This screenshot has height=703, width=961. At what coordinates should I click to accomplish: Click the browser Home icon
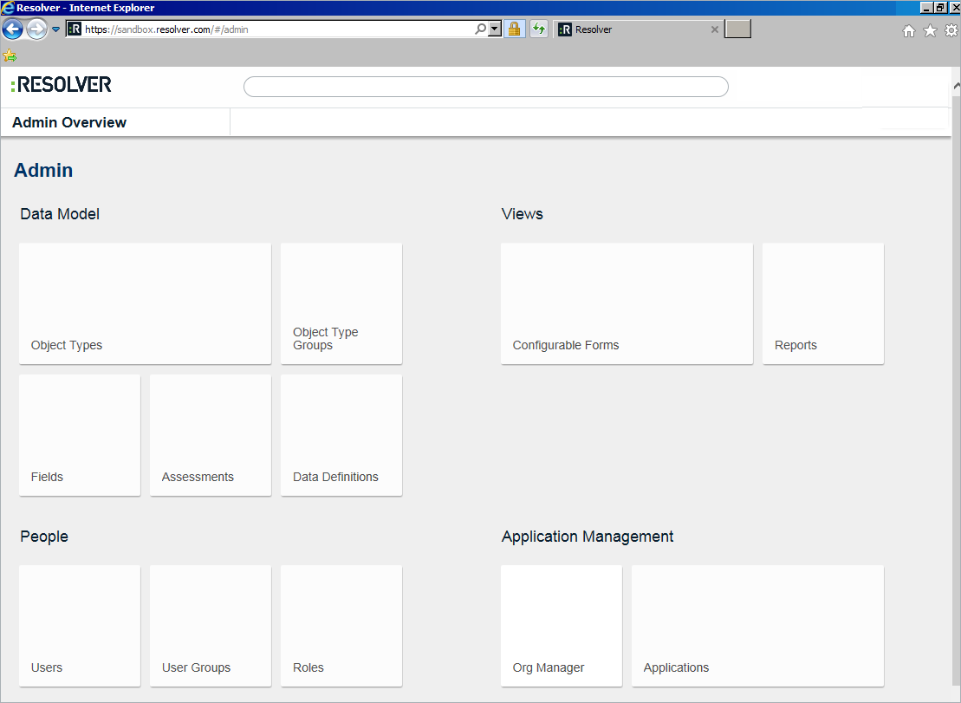[x=909, y=30]
